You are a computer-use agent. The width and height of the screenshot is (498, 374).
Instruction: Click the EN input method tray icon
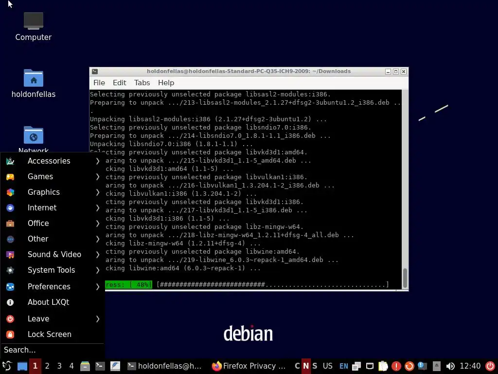(x=344, y=366)
